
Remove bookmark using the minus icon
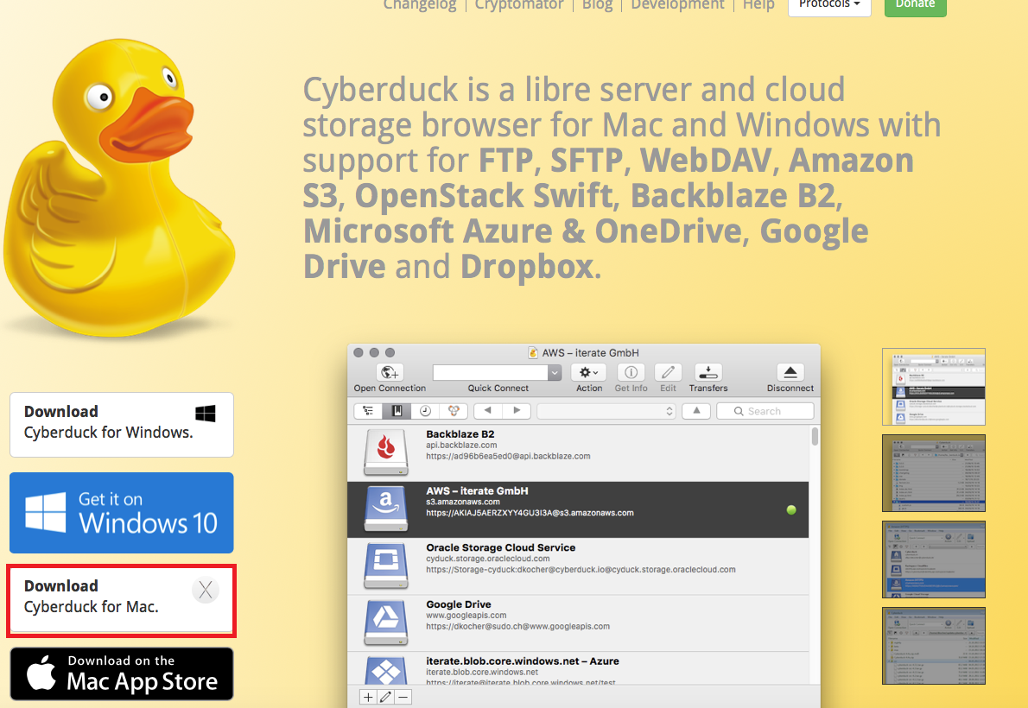pos(403,697)
